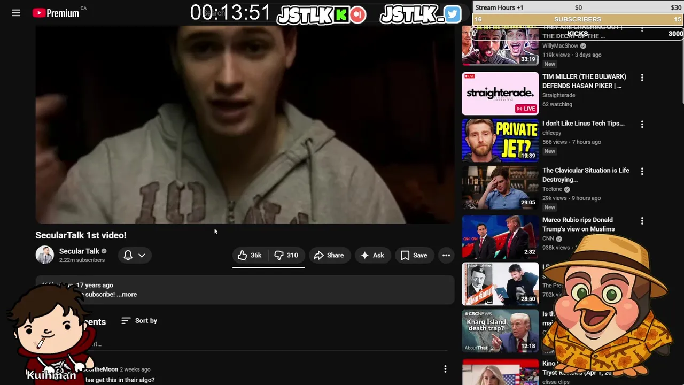Open Secular Talk channel avatar
The image size is (684, 385).
pos(44,255)
